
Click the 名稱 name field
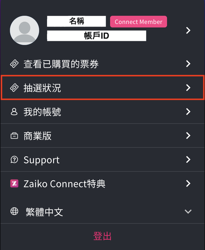click(x=76, y=21)
